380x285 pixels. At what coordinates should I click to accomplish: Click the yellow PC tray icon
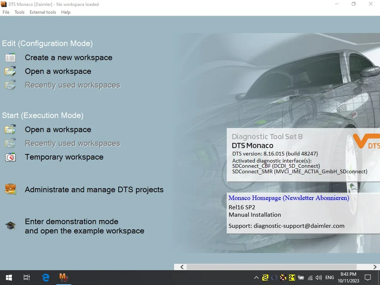click(x=265, y=278)
